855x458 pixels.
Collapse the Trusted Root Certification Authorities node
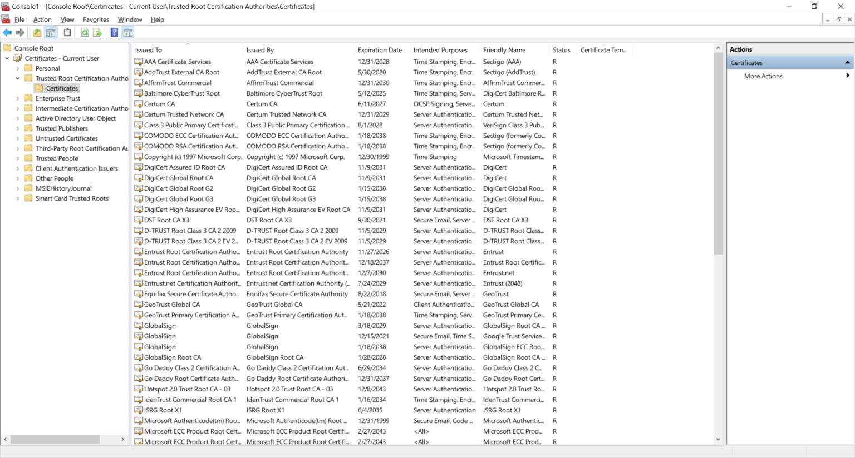(x=18, y=78)
